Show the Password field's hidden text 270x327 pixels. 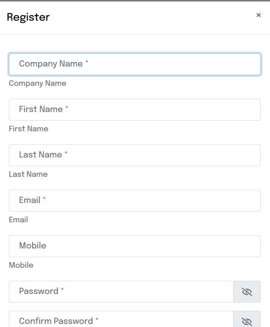[x=247, y=292]
